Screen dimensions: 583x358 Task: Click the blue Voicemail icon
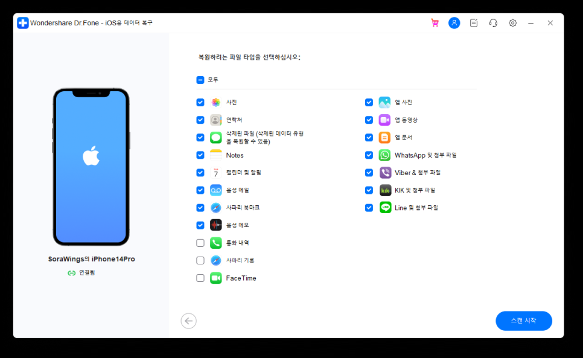pyautogui.click(x=215, y=190)
